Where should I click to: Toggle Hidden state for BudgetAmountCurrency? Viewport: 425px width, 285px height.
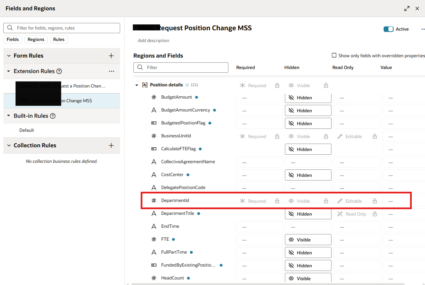click(308, 110)
